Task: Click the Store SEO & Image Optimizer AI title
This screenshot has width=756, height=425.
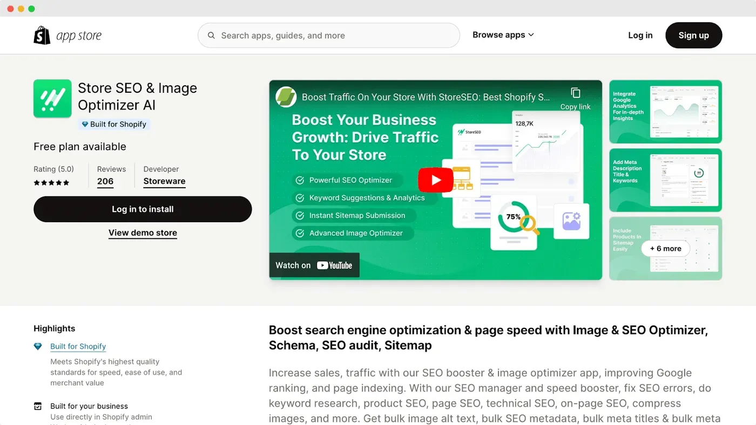Action: pos(137,97)
